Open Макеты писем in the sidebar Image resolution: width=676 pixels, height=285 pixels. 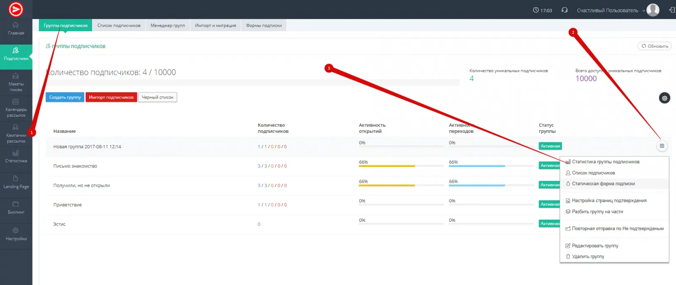(x=16, y=82)
